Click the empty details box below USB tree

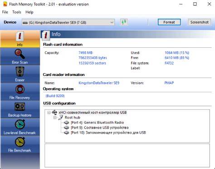(x=127, y=155)
